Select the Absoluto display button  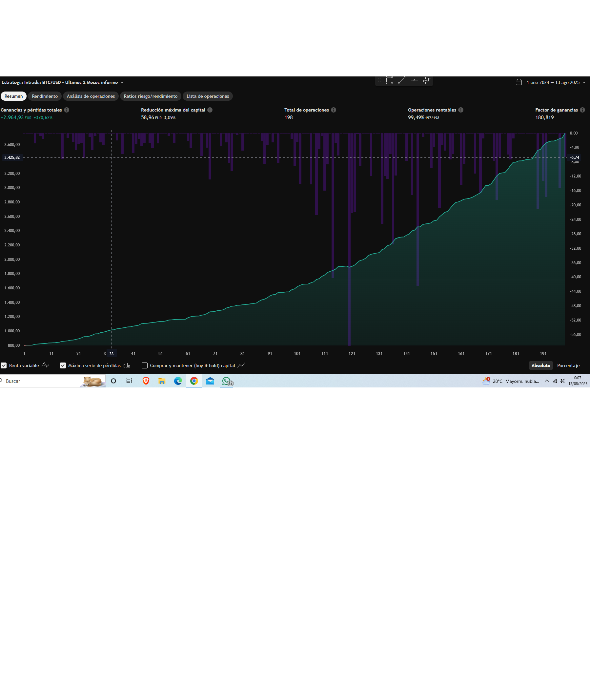[x=541, y=366]
